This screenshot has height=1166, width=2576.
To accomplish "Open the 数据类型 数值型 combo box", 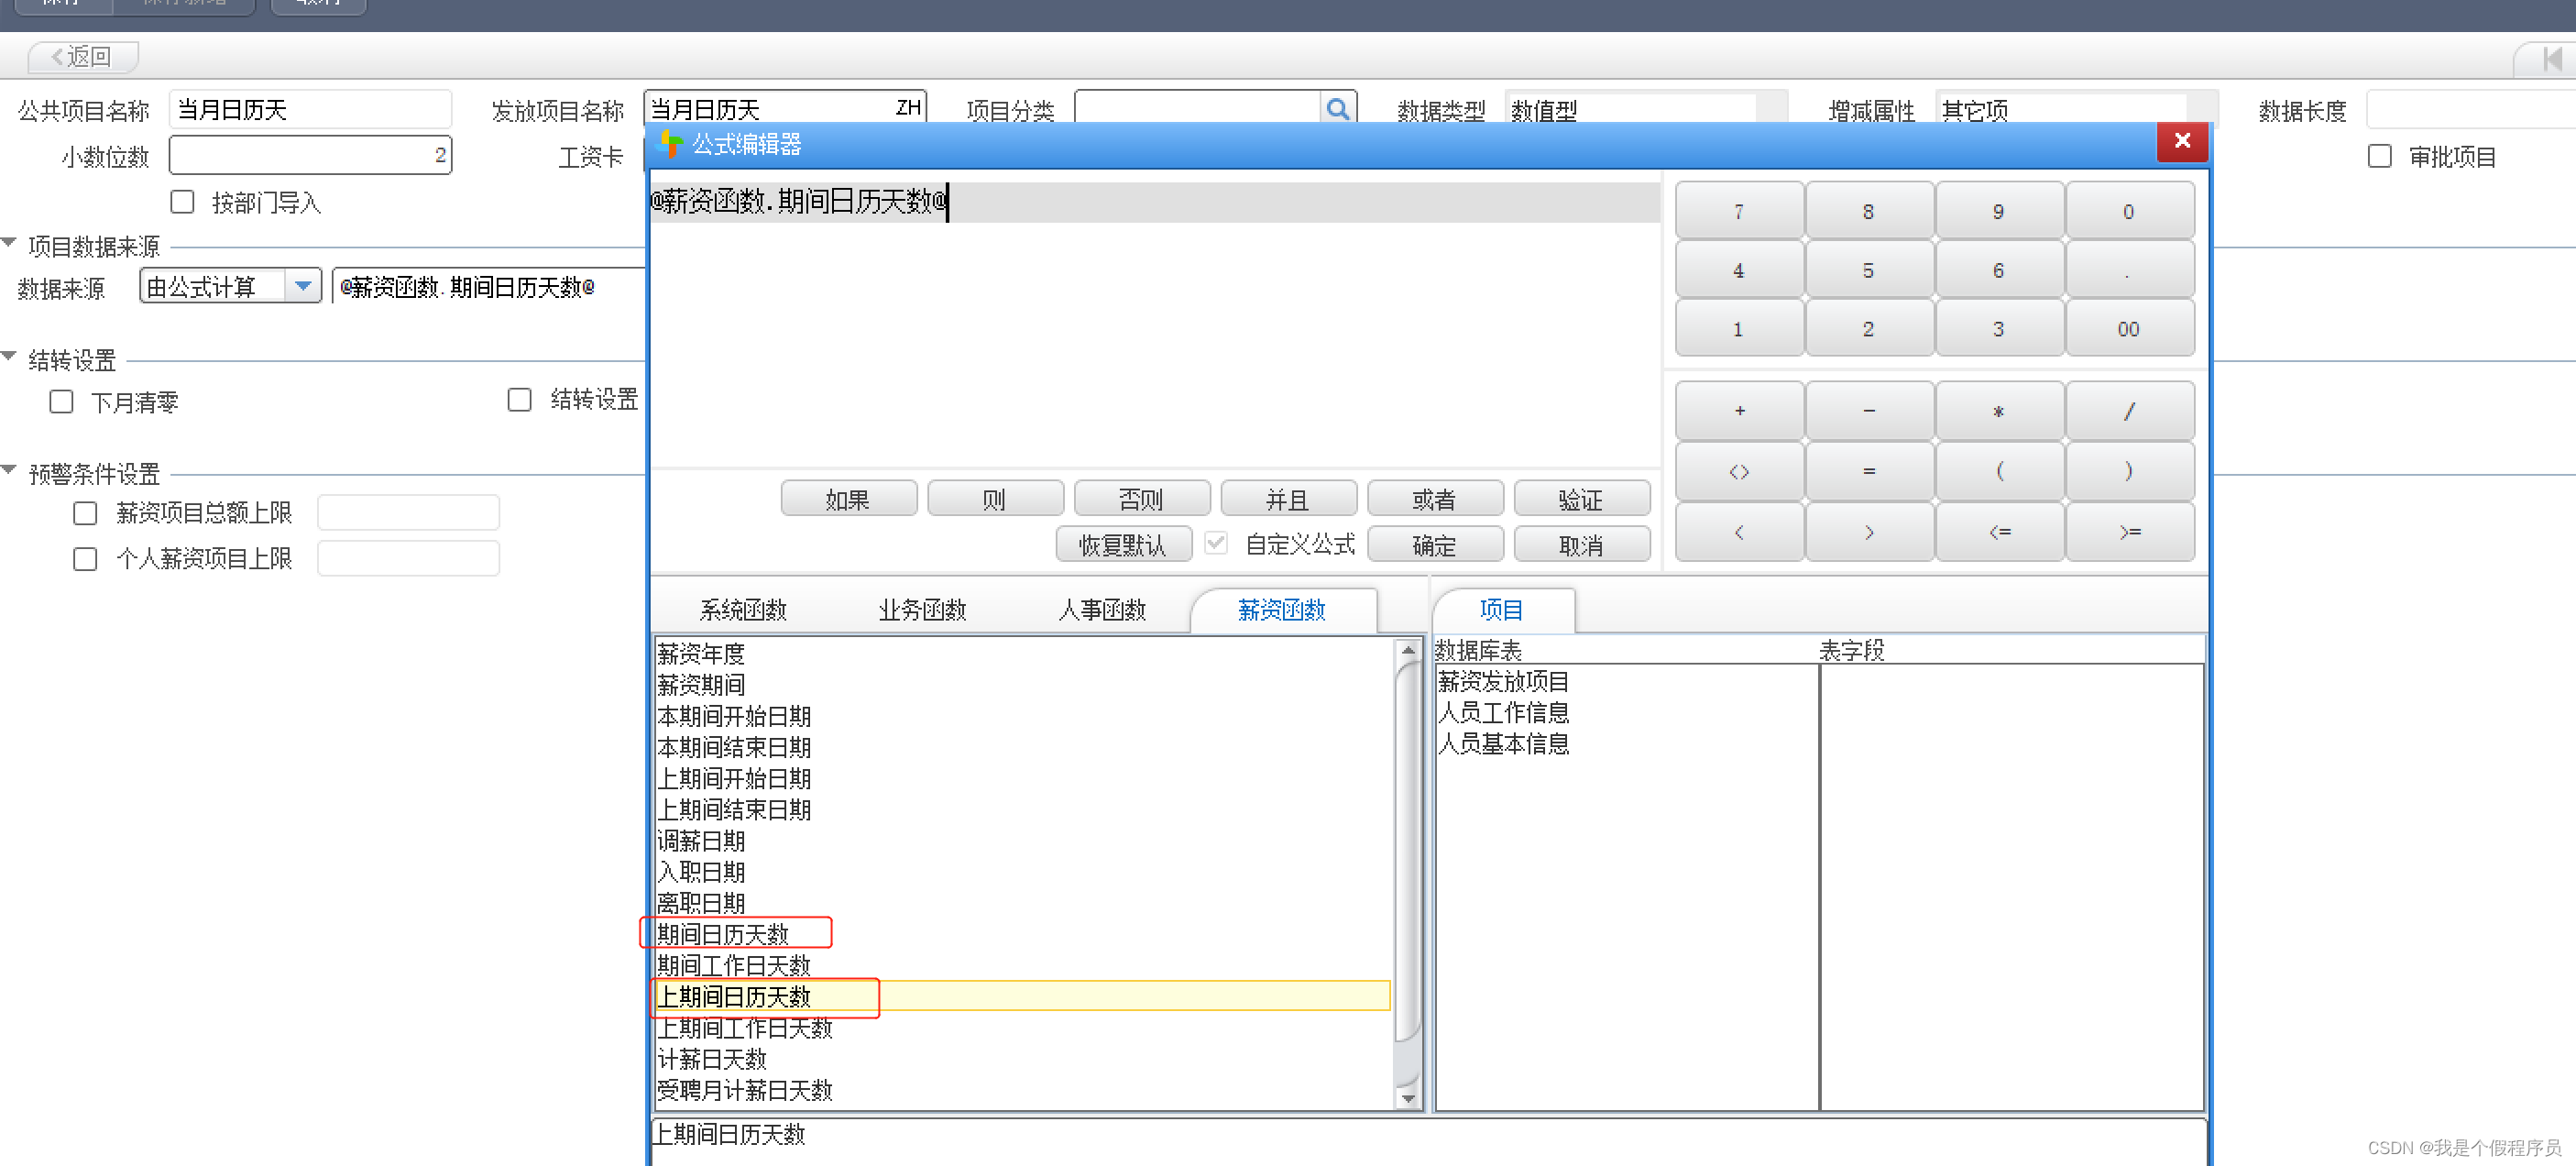I will click(x=1645, y=108).
